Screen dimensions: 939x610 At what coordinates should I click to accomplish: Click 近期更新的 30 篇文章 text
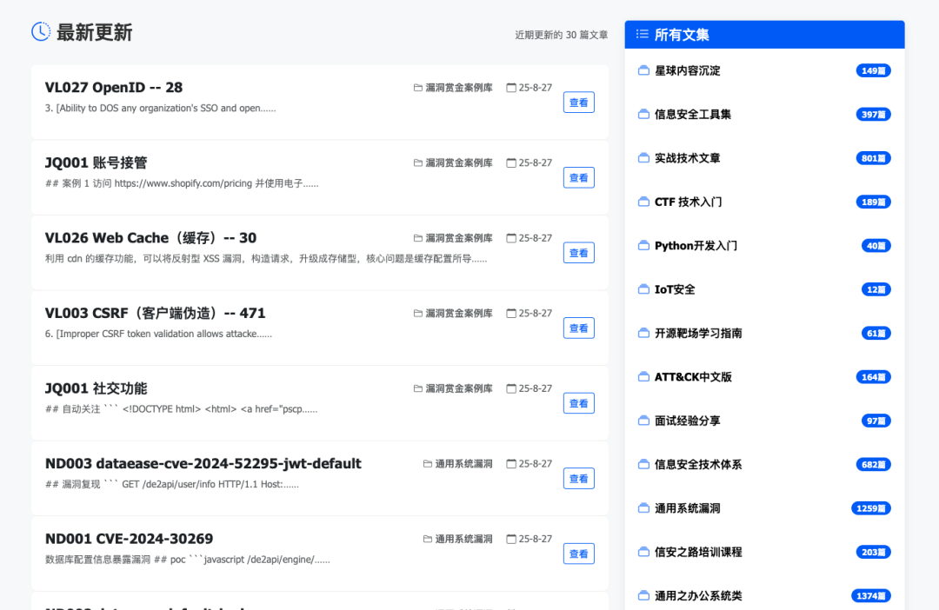point(561,35)
